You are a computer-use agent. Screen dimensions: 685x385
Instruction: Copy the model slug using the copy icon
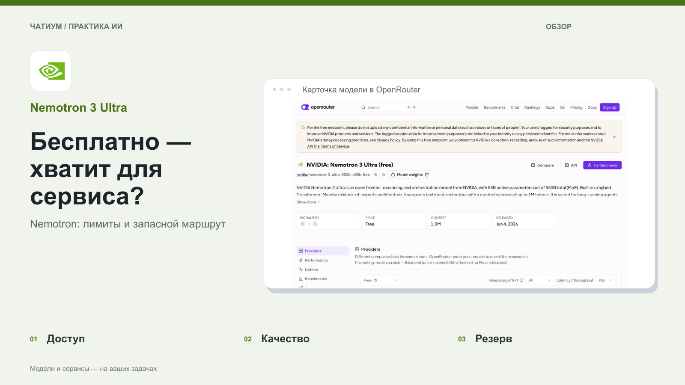pyautogui.click(x=376, y=175)
